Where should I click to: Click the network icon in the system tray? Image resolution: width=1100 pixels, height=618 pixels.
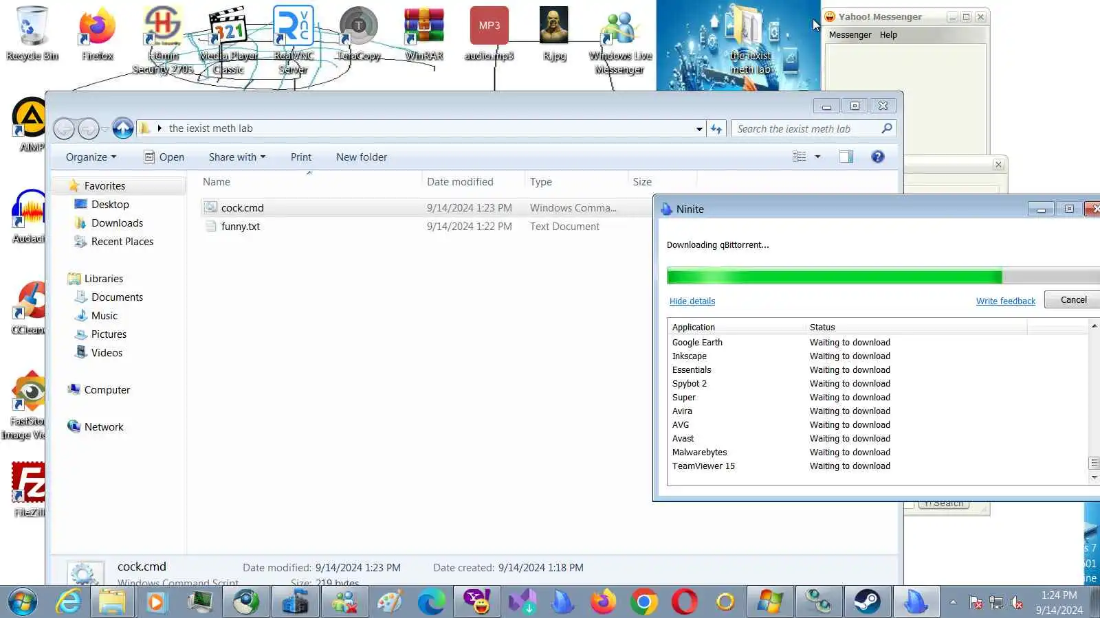(x=996, y=603)
